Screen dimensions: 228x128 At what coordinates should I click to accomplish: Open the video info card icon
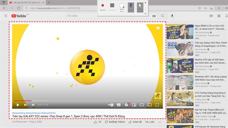[158, 28]
